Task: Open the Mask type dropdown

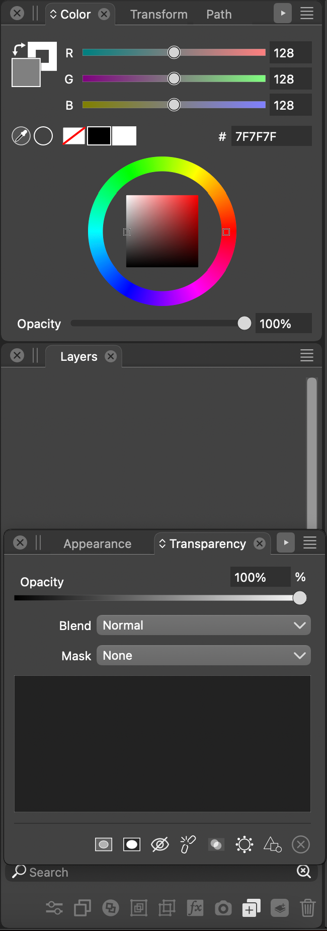Action: click(204, 656)
